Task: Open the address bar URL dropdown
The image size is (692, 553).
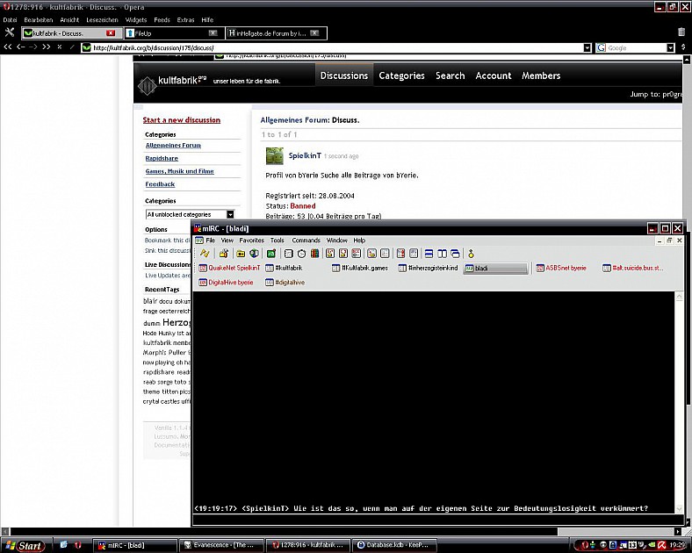Action: 587,47
